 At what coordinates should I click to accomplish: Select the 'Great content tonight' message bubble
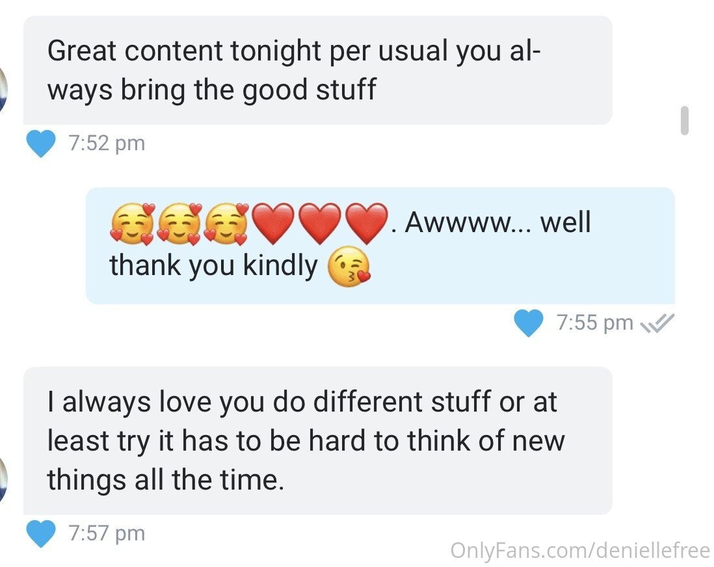318,70
